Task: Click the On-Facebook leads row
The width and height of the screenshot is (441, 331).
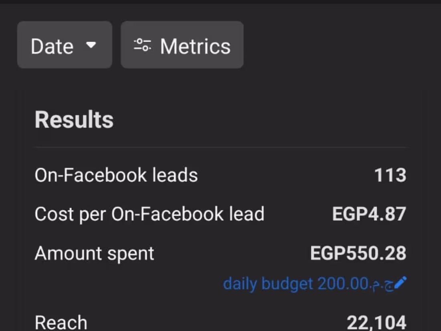Action: tap(116, 175)
